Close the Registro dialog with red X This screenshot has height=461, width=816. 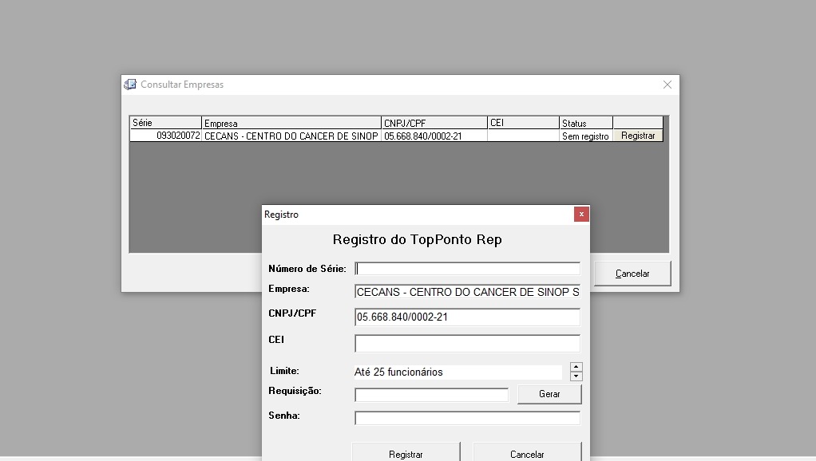pos(581,214)
